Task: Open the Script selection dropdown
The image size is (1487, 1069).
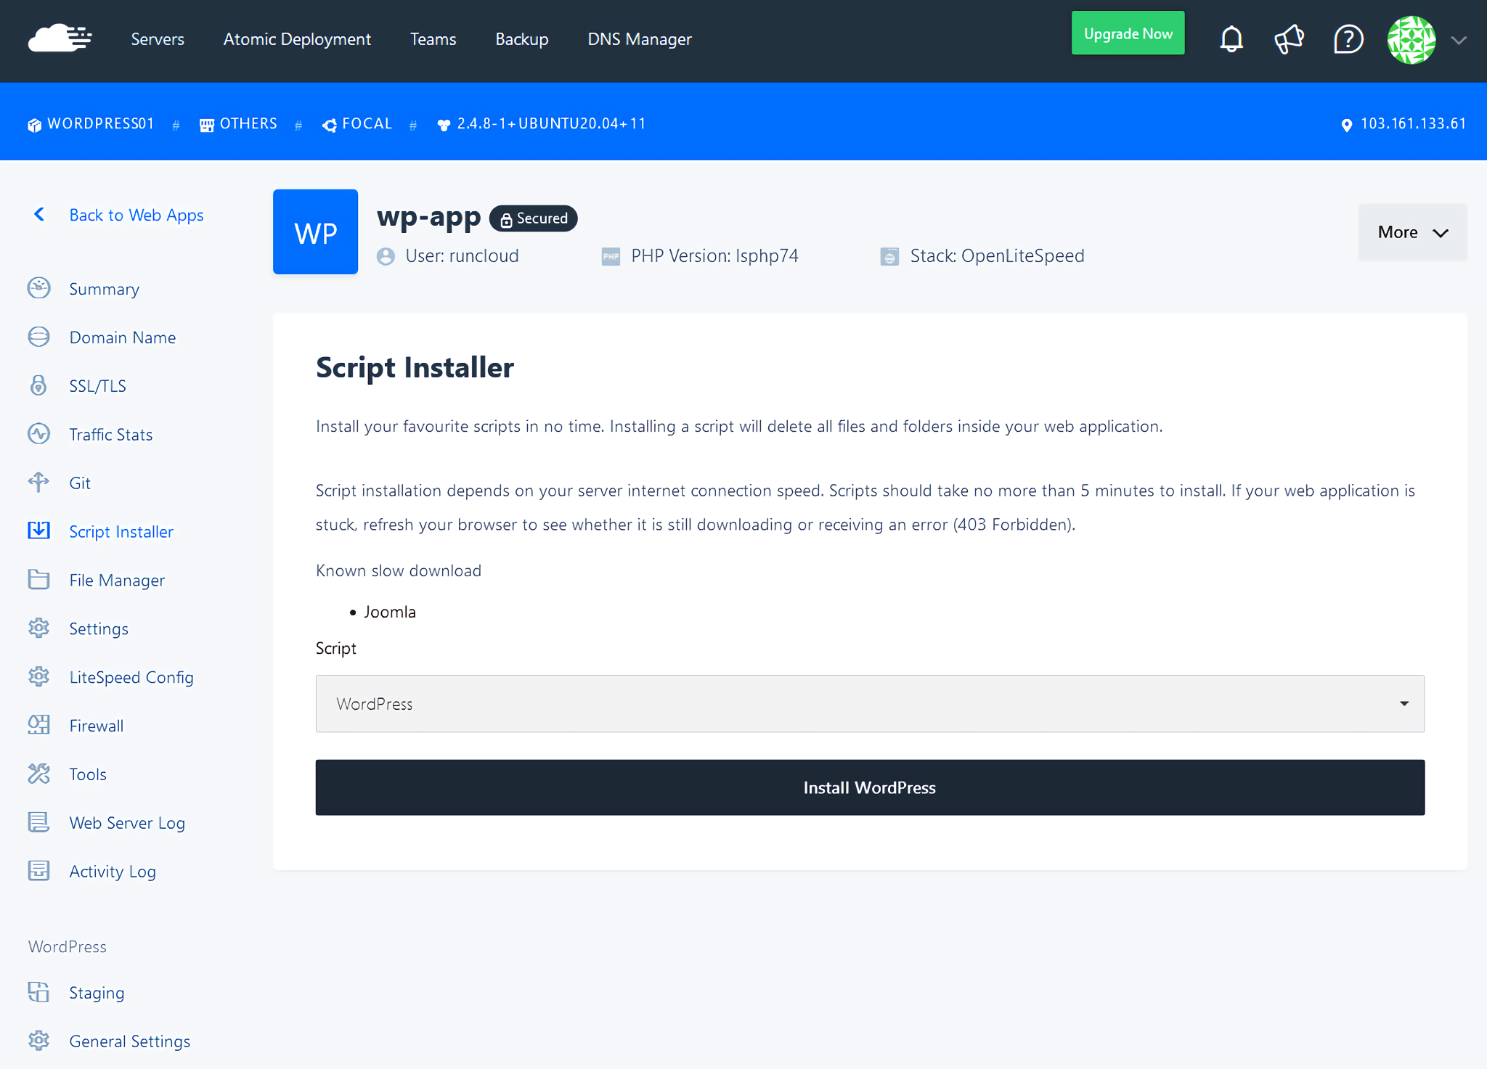Action: 868,703
